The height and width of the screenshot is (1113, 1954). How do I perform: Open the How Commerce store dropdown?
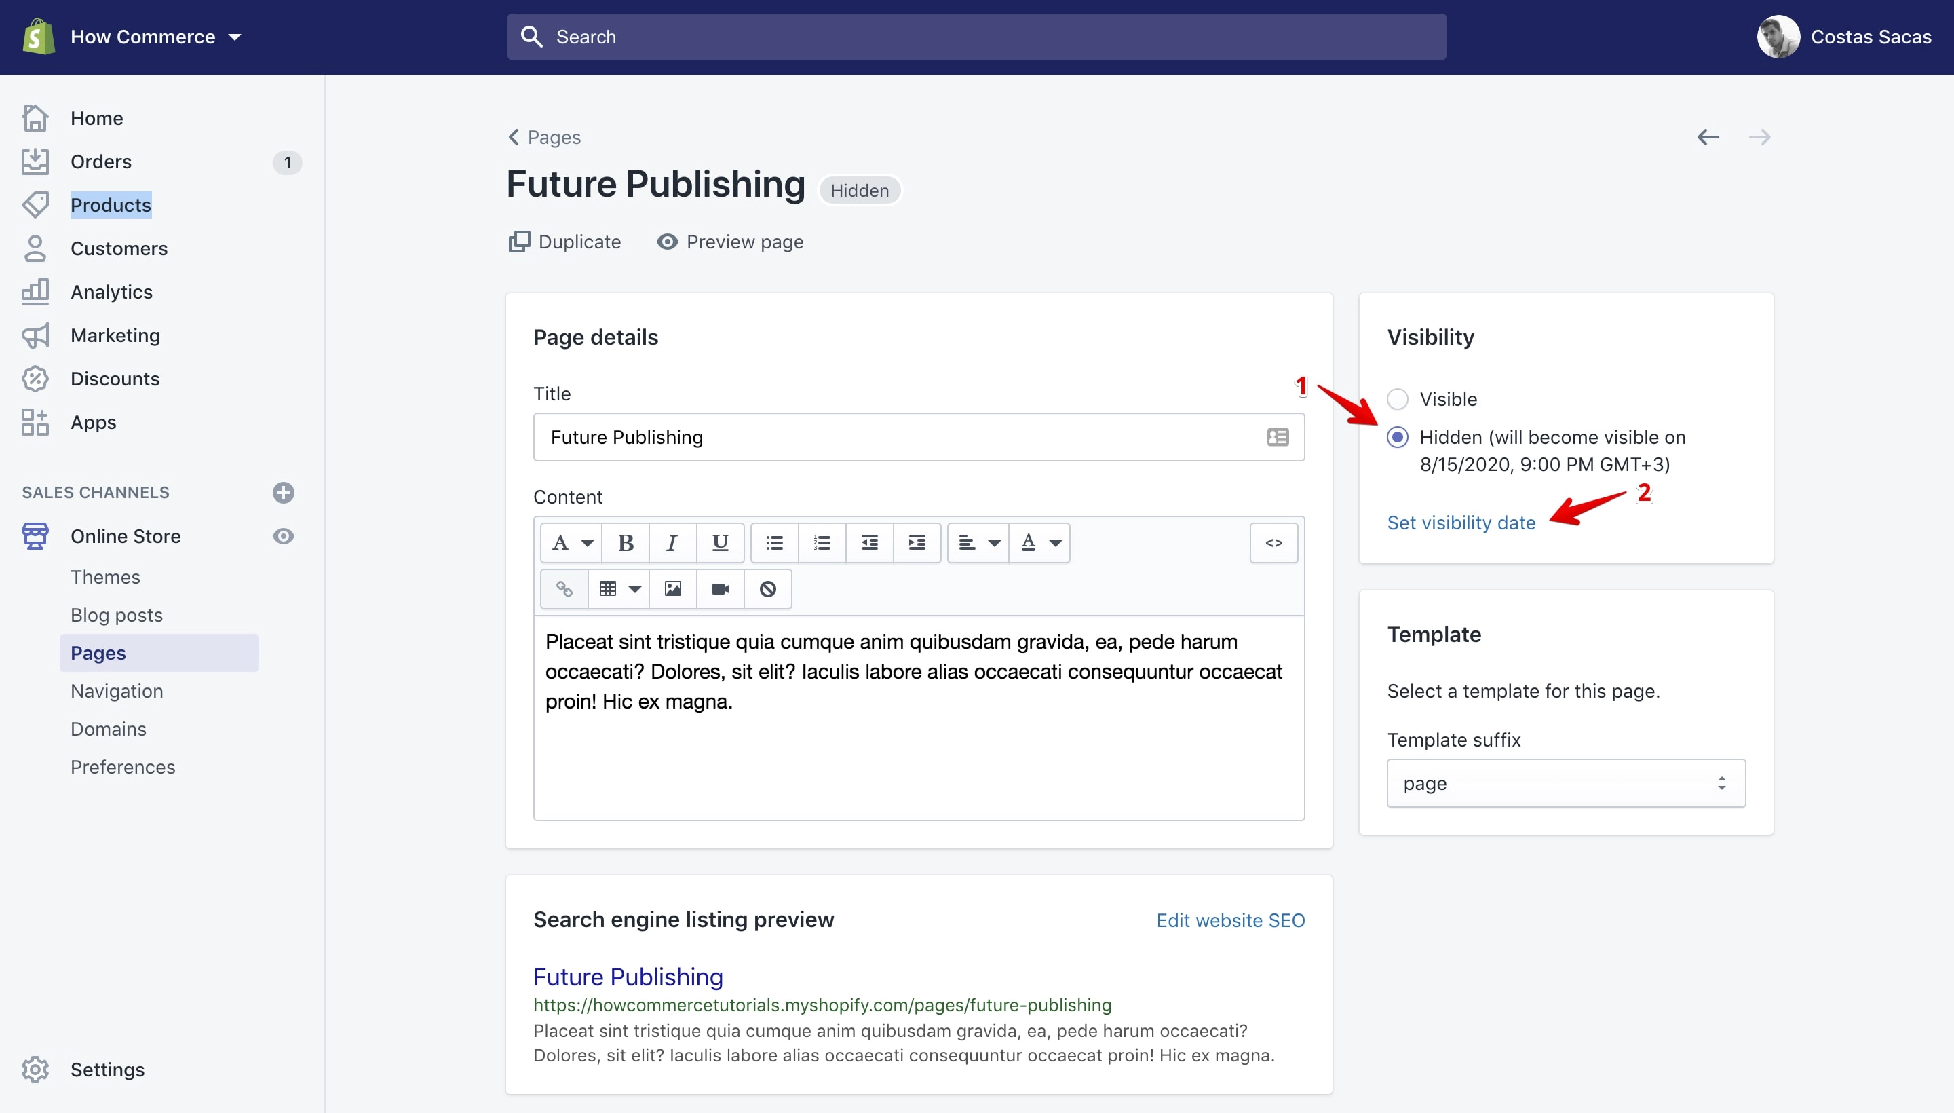156,37
